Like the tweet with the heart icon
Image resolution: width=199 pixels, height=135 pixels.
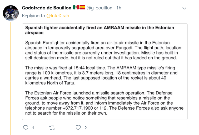click(78, 128)
